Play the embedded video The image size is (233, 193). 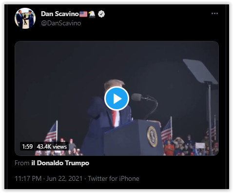(116, 98)
